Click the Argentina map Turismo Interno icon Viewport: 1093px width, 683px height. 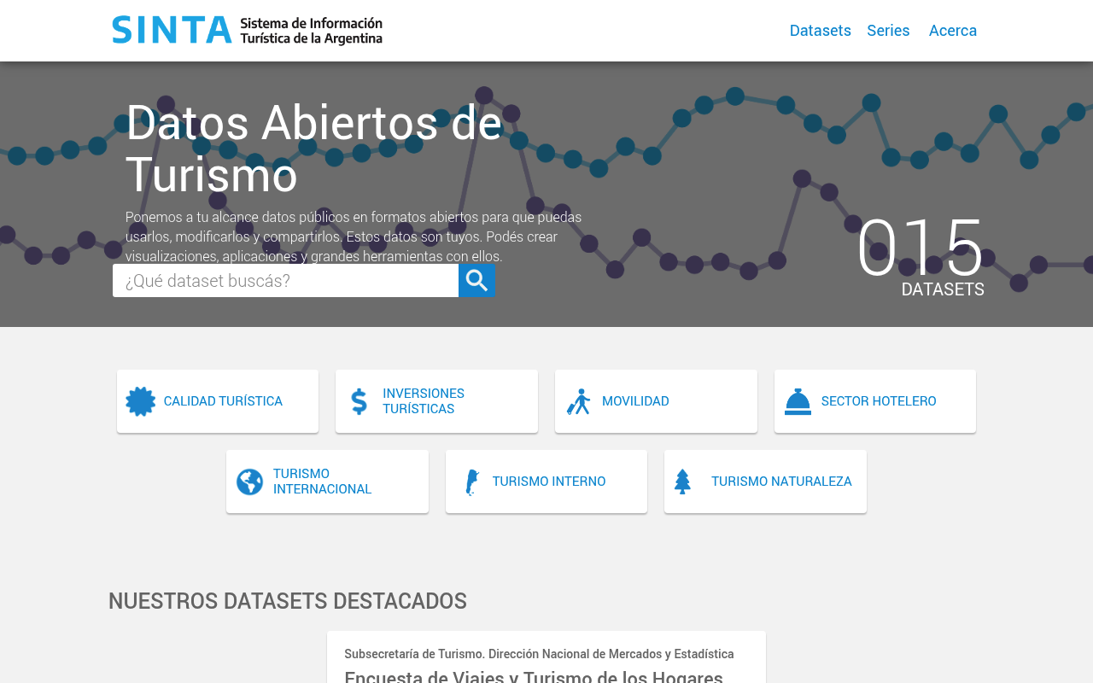click(471, 482)
